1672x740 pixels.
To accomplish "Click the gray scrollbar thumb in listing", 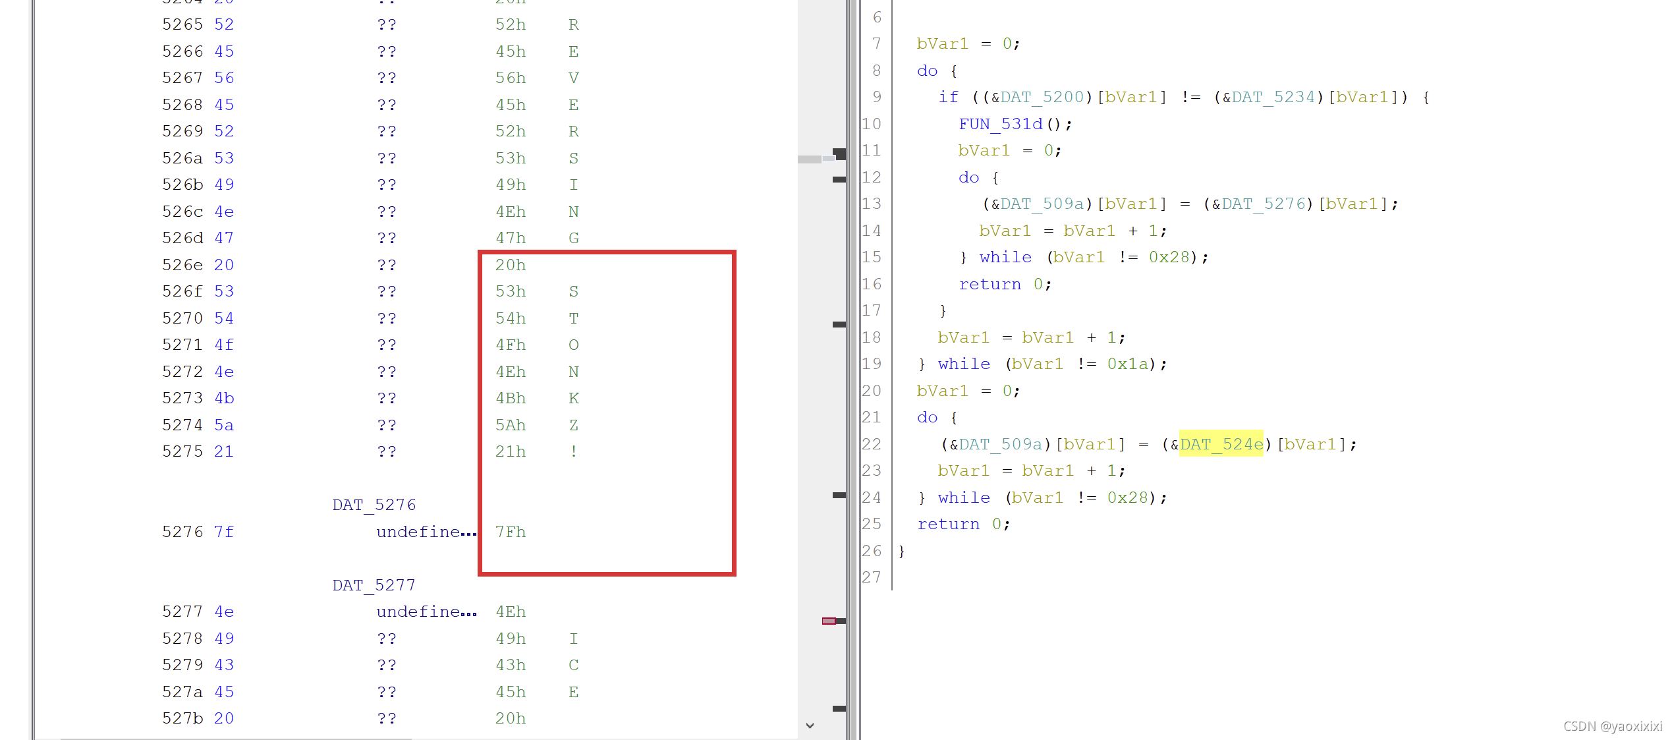I will pos(809,159).
